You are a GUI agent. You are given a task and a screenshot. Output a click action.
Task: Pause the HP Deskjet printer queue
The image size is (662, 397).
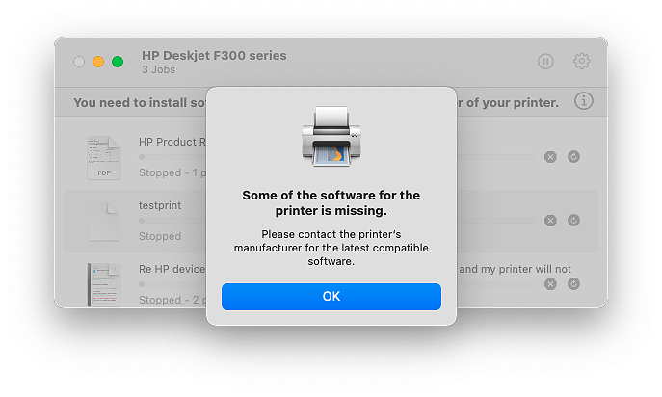545,62
